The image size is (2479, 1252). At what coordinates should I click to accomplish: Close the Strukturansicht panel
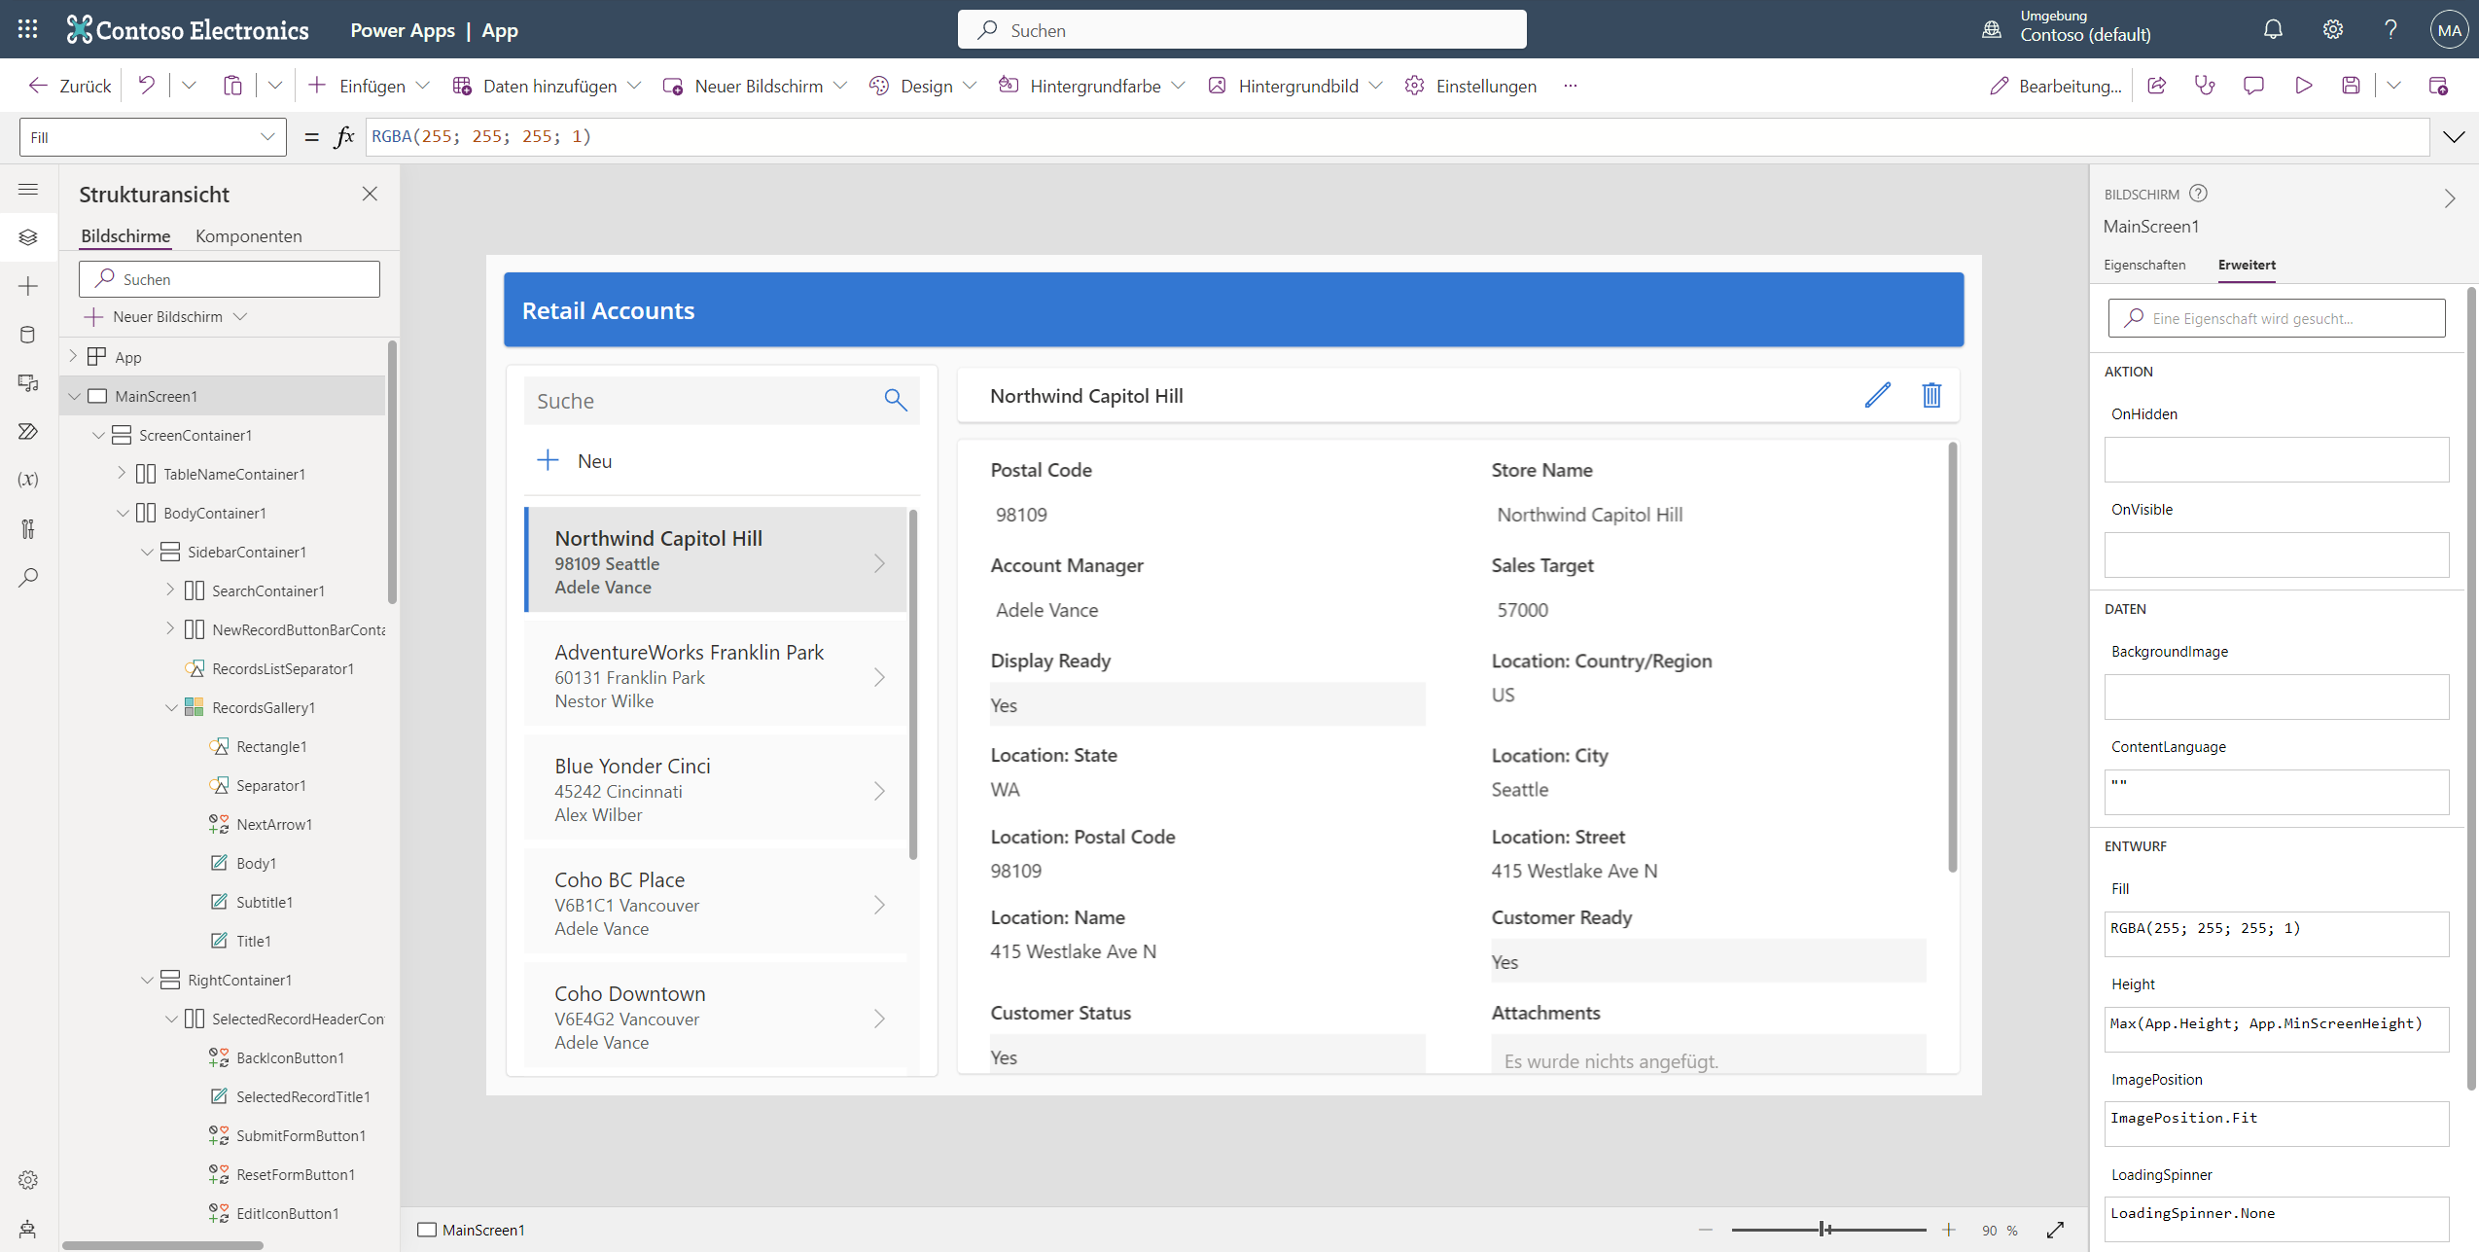tap(370, 194)
